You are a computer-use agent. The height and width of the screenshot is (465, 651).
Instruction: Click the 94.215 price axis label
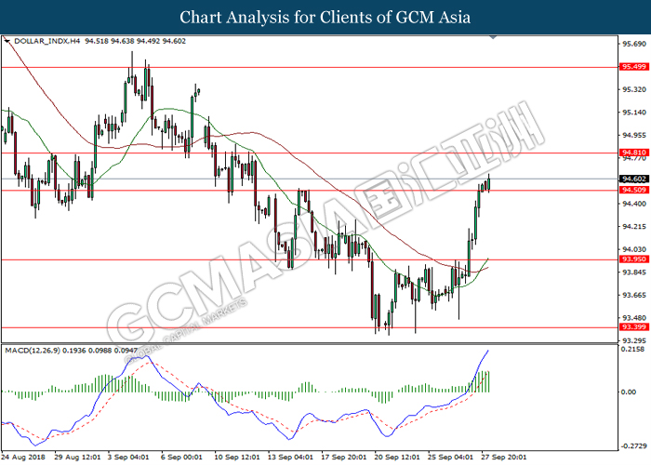pyautogui.click(x=635, y=227)
